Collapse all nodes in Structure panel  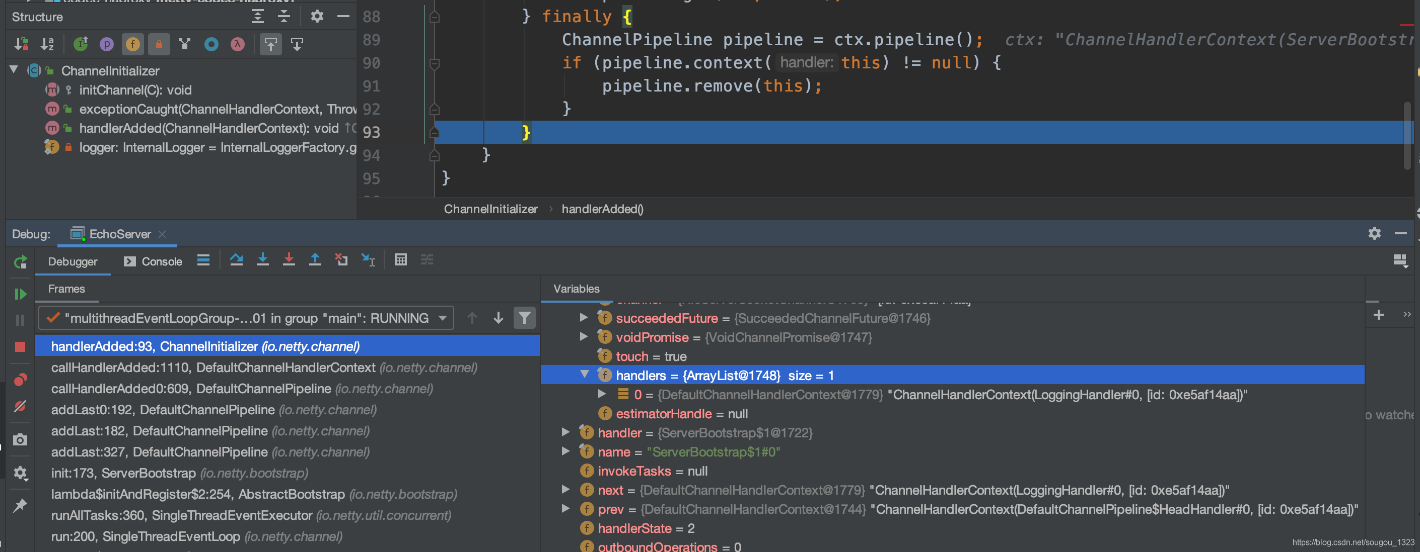[284, 17]
